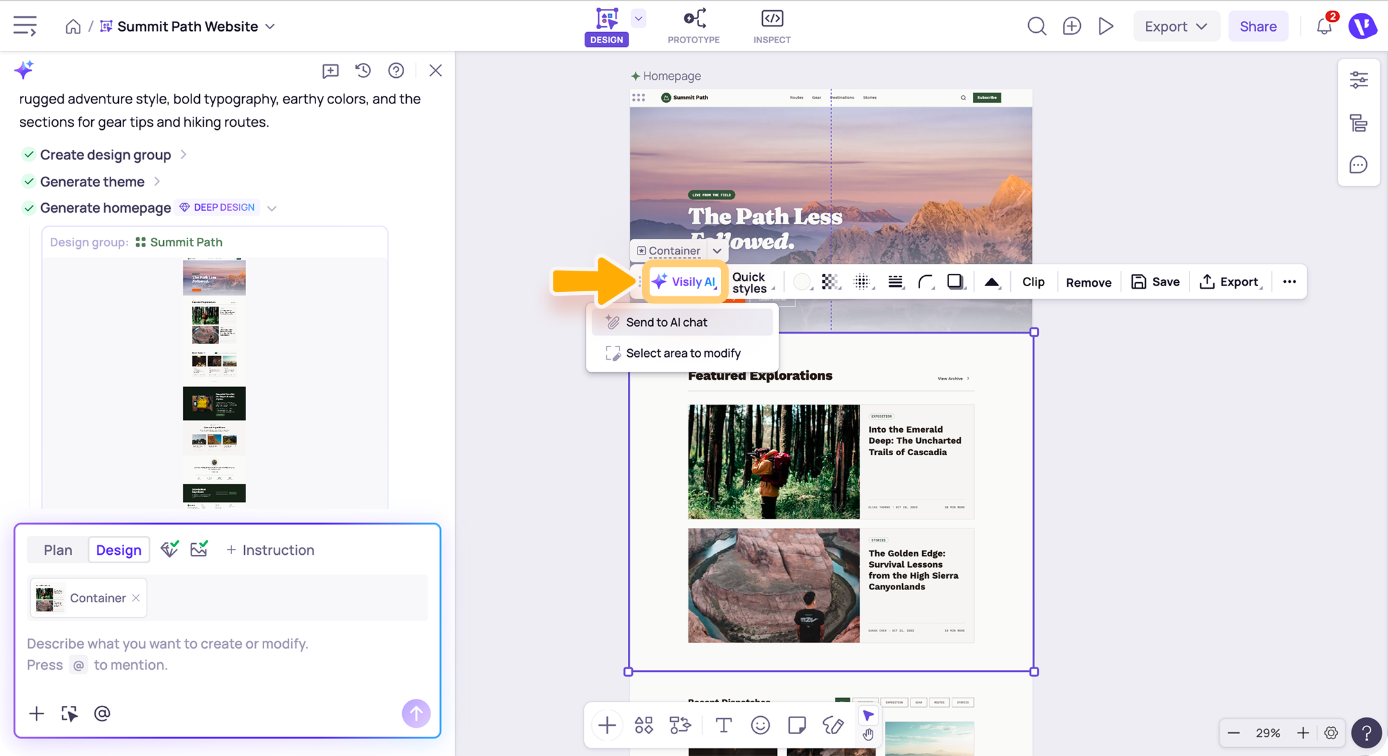Click the select-element pointer icon in chat
Image resolution: width=1388 pixels, height=756 pixels.
coord(69,714)
